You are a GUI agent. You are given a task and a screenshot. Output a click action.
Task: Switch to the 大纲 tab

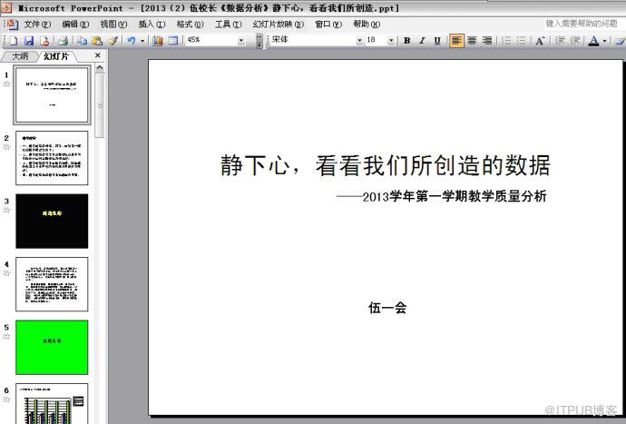point(20,56)
